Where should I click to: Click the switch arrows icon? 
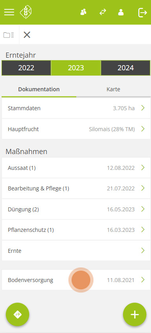pyautogui.click(x=103, y=12)
